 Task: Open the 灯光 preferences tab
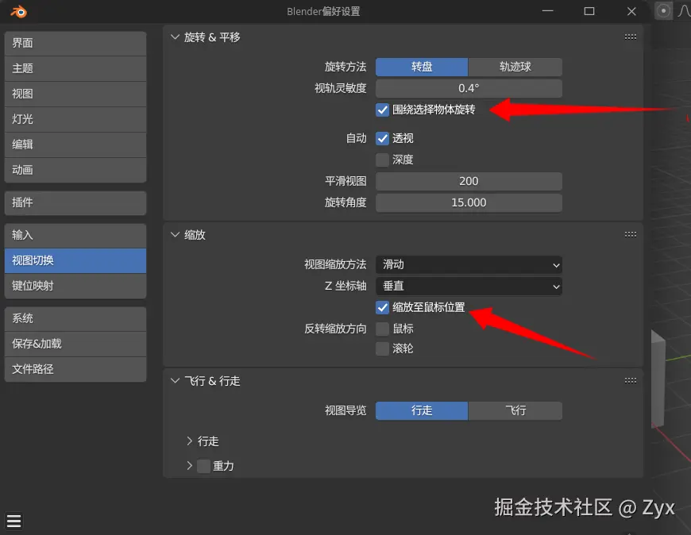[x=75, y=119]
